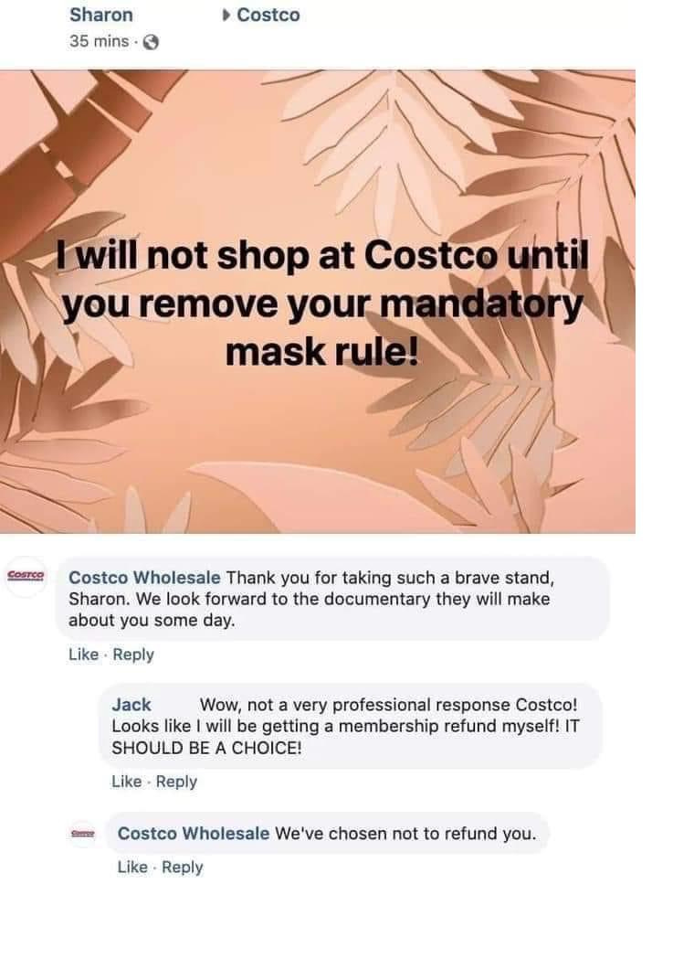Reply to Costco's brave stand comment
The image size is (694, 969).
(133, 655)
